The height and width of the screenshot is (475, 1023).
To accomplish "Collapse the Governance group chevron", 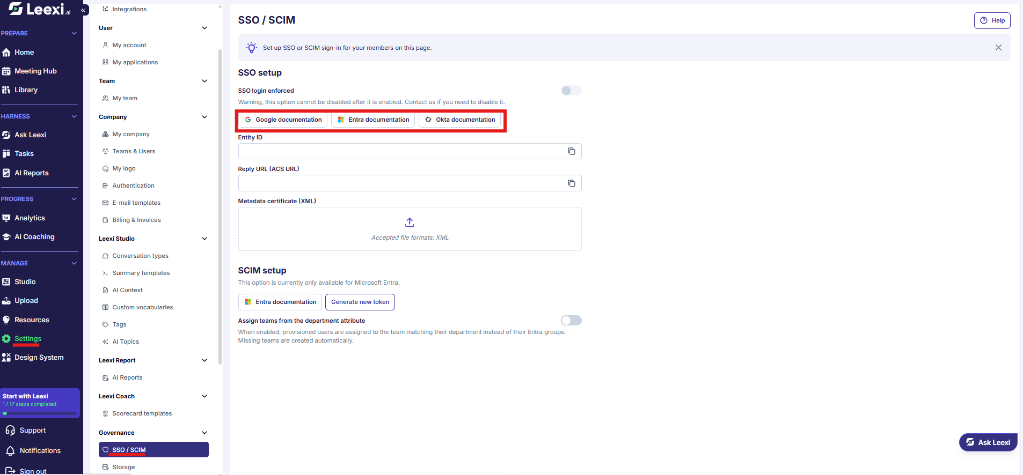I will point(204,433).
